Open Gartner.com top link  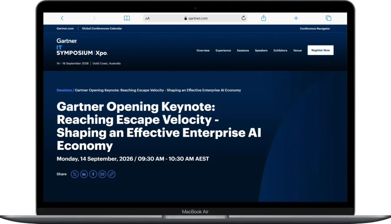[65, 28]
